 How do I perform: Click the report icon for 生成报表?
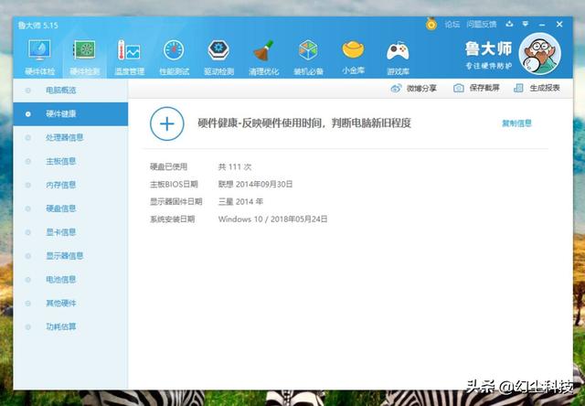pyautogui.click(x=518, y=88)
